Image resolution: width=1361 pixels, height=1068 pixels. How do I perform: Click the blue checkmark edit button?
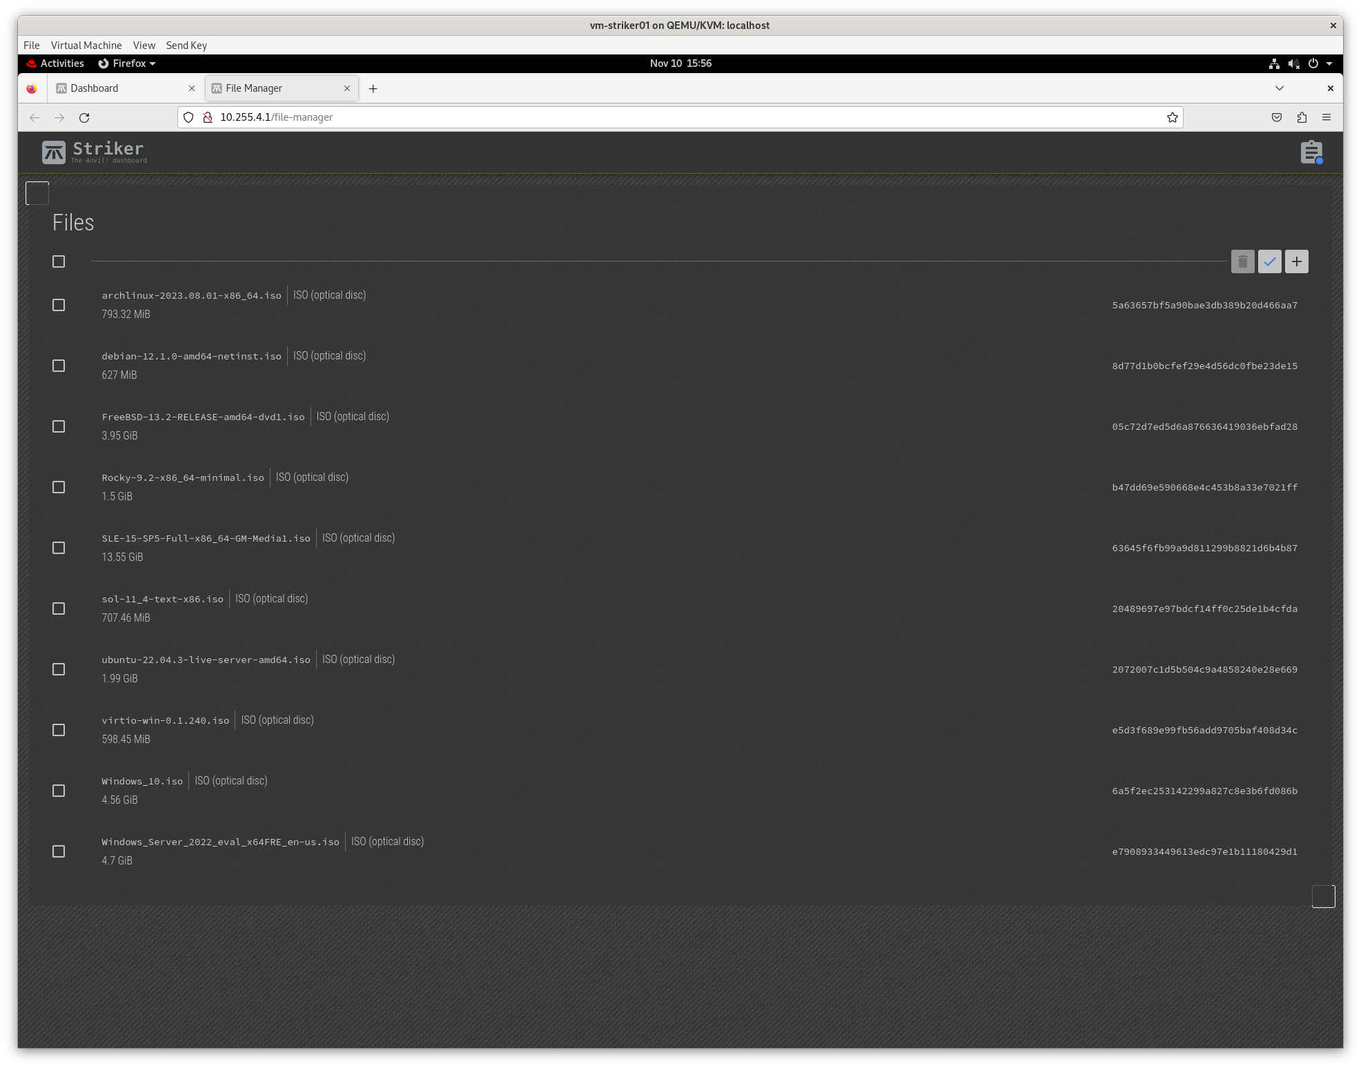[1269, 261]
